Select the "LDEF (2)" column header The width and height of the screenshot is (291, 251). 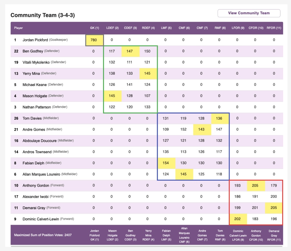112,28
